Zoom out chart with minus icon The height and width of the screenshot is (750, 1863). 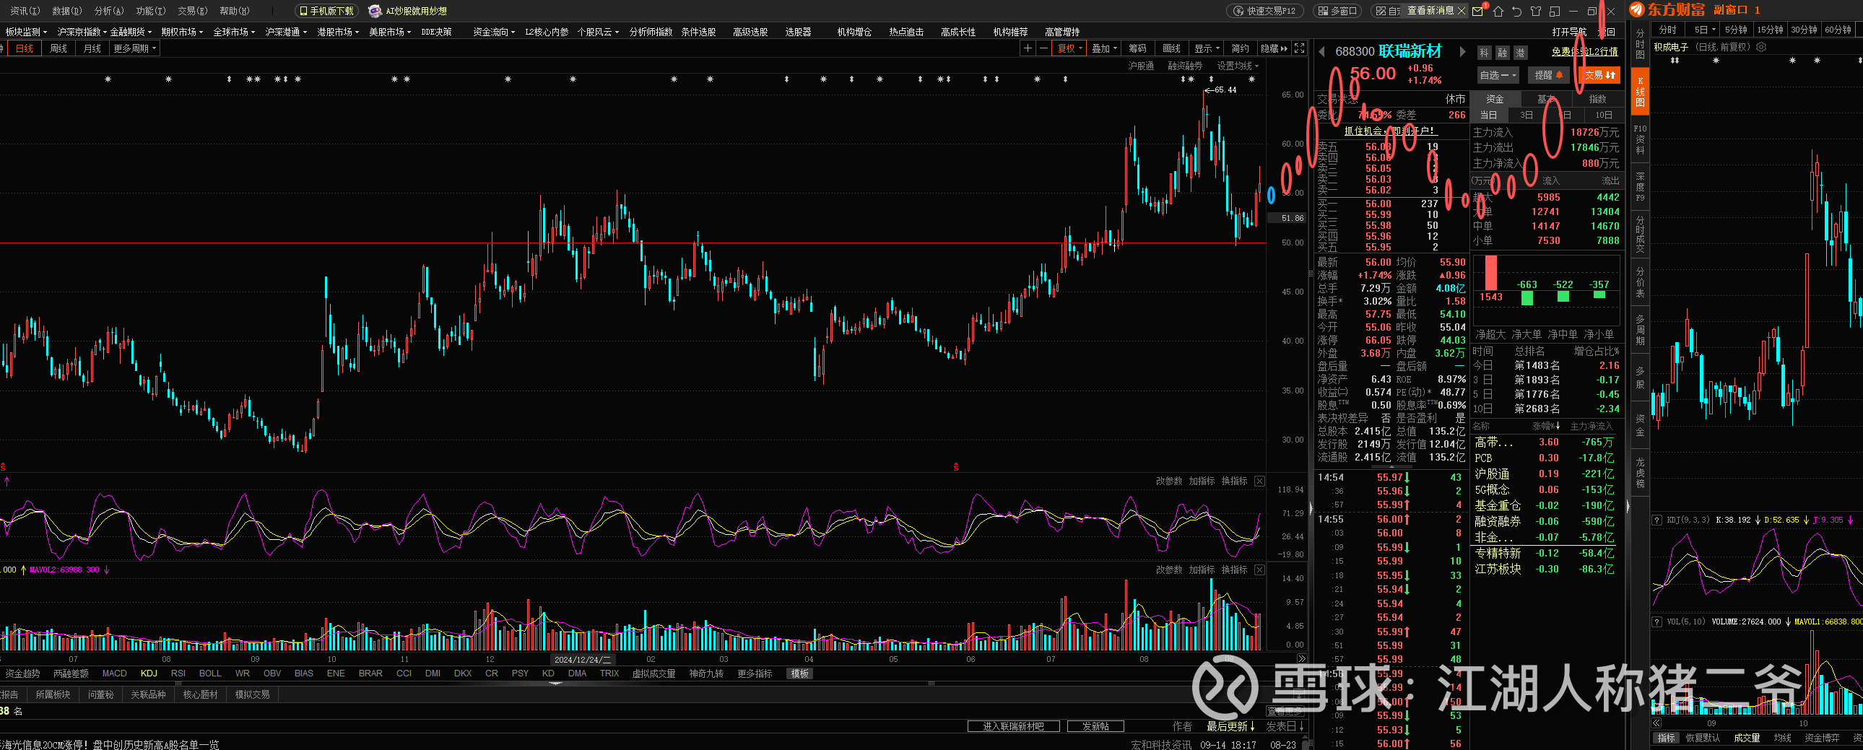(1043, 48)
